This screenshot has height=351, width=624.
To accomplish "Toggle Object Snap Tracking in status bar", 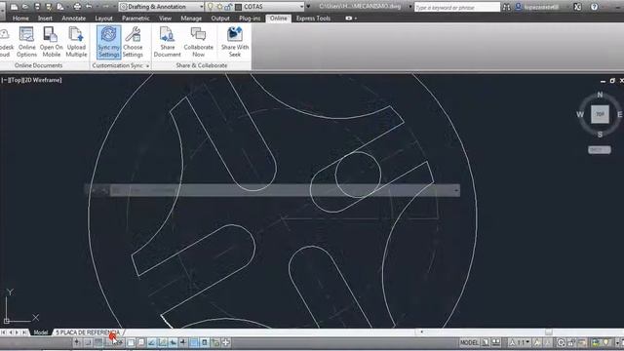I will [x=152, y=342].
